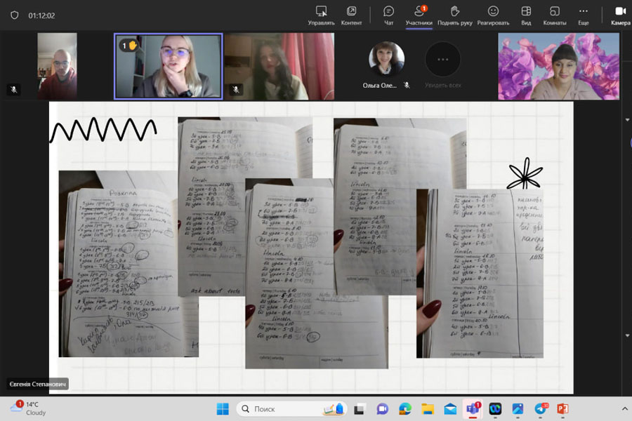Toggle the Участники participants panel
This screenshot has width=632, height=421.
click(x=419, y=15)
